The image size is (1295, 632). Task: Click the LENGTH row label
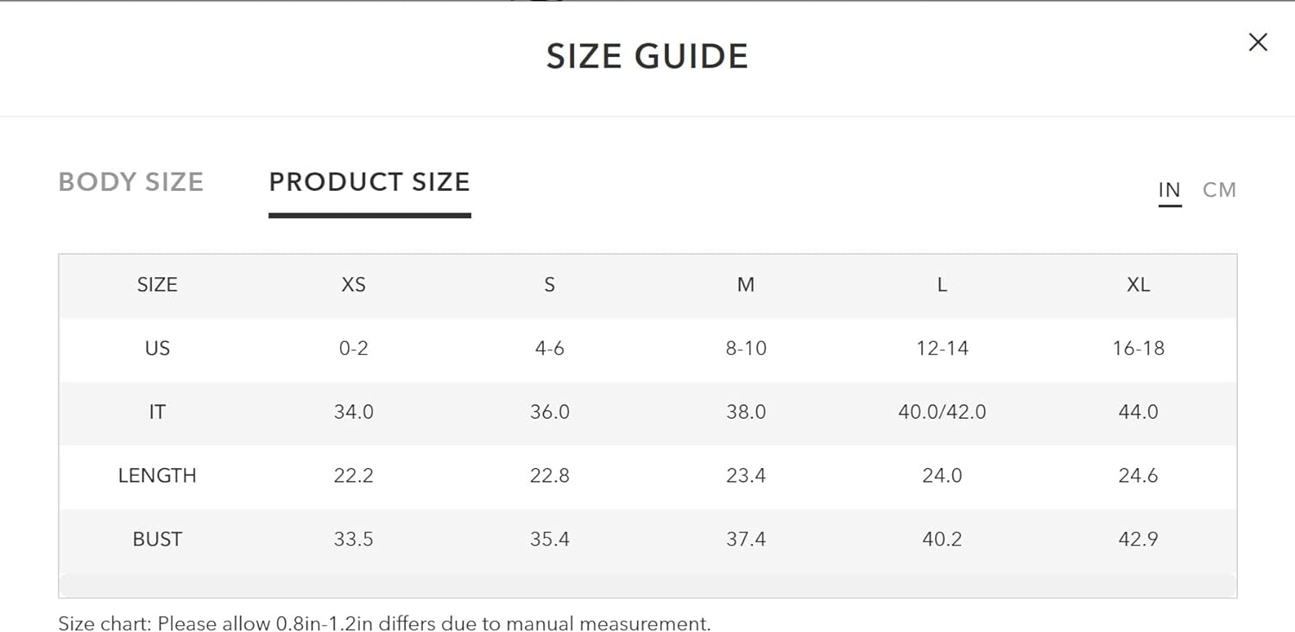point(157,476)
